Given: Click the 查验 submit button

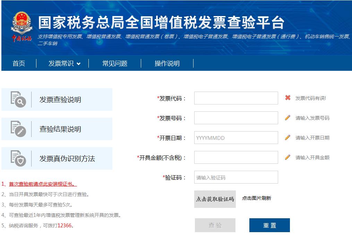Looking at the screenshot, I should click(x=215, y=225).
